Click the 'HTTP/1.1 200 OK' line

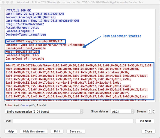pos(18,11)
